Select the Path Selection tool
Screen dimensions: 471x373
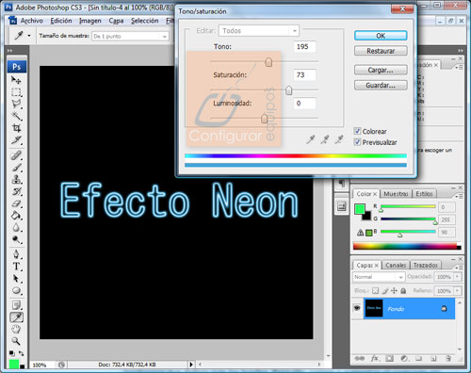16,279
